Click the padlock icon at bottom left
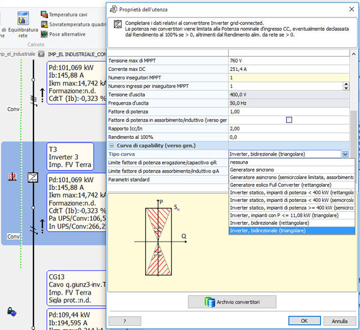The image size is (360, 330). [x=12, y=311]
